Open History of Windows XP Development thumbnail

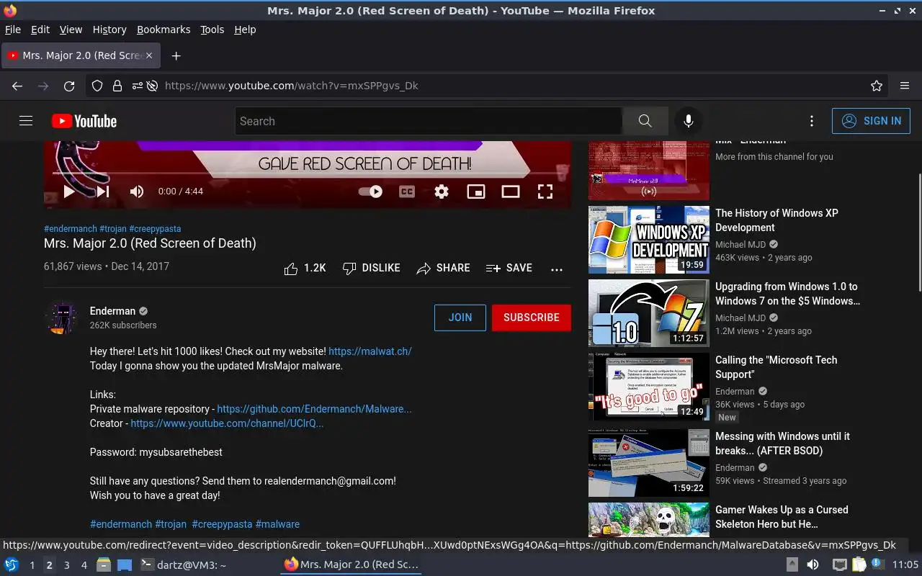click(x=649, y=240)
